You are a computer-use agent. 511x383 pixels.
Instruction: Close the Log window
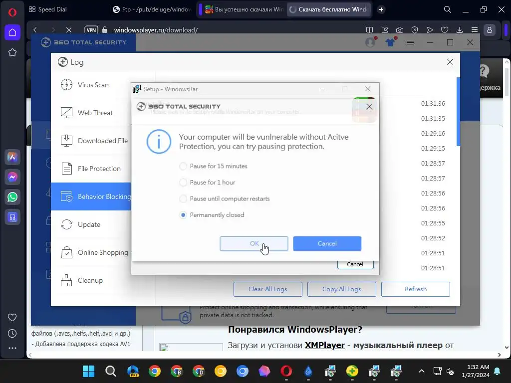click(x=450, y=62)
